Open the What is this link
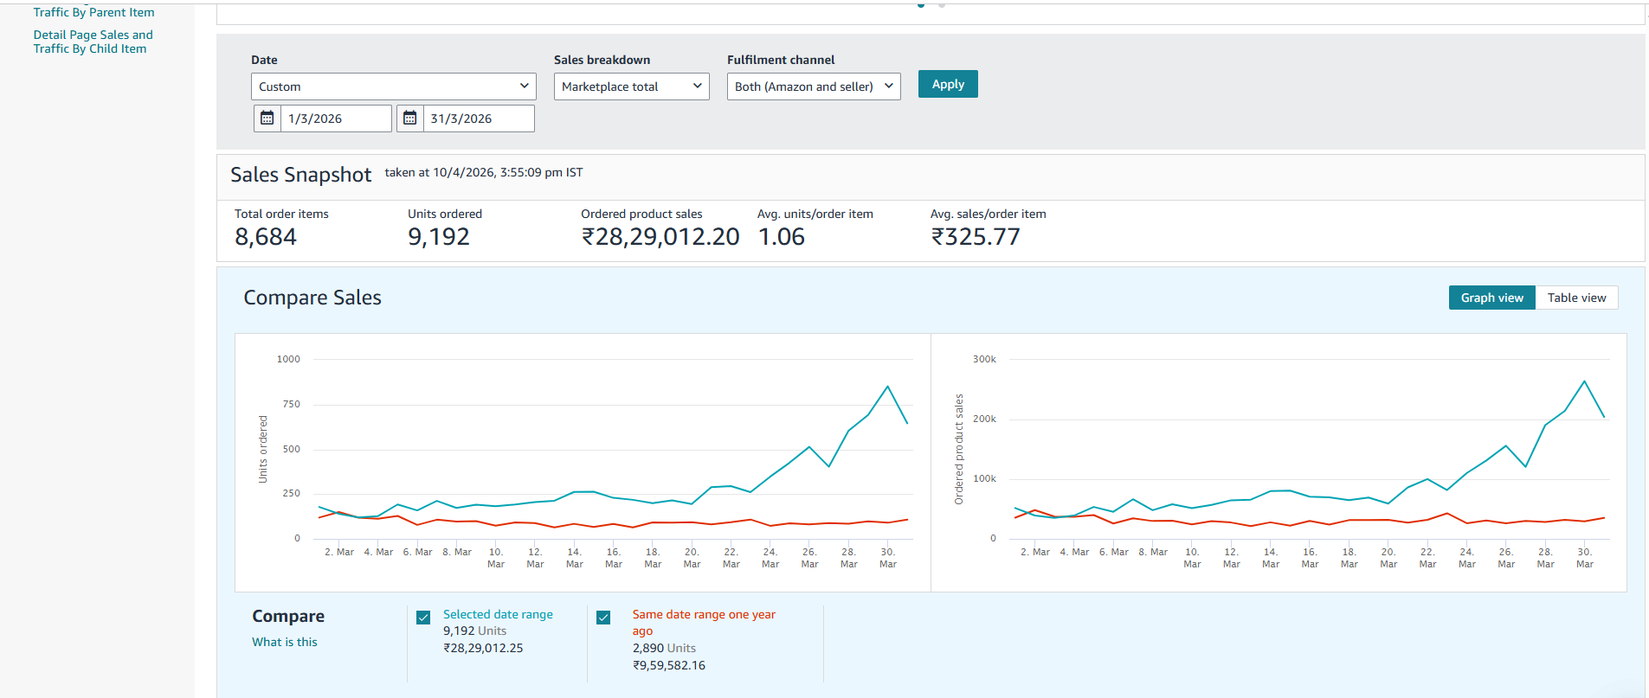 (x=285, y=642)
